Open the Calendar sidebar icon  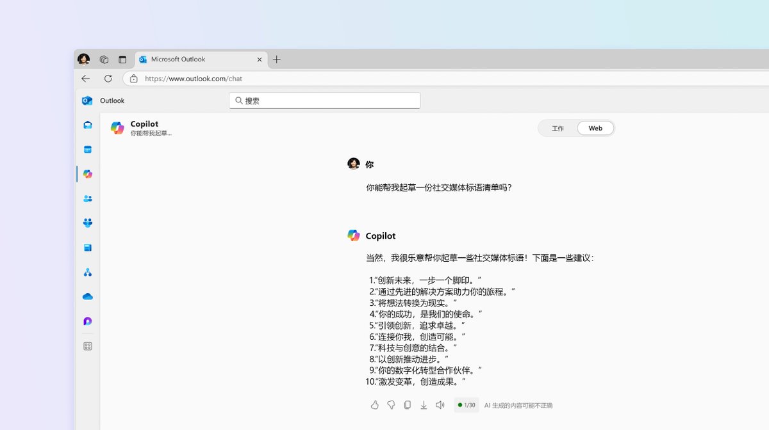coord(88,150)
